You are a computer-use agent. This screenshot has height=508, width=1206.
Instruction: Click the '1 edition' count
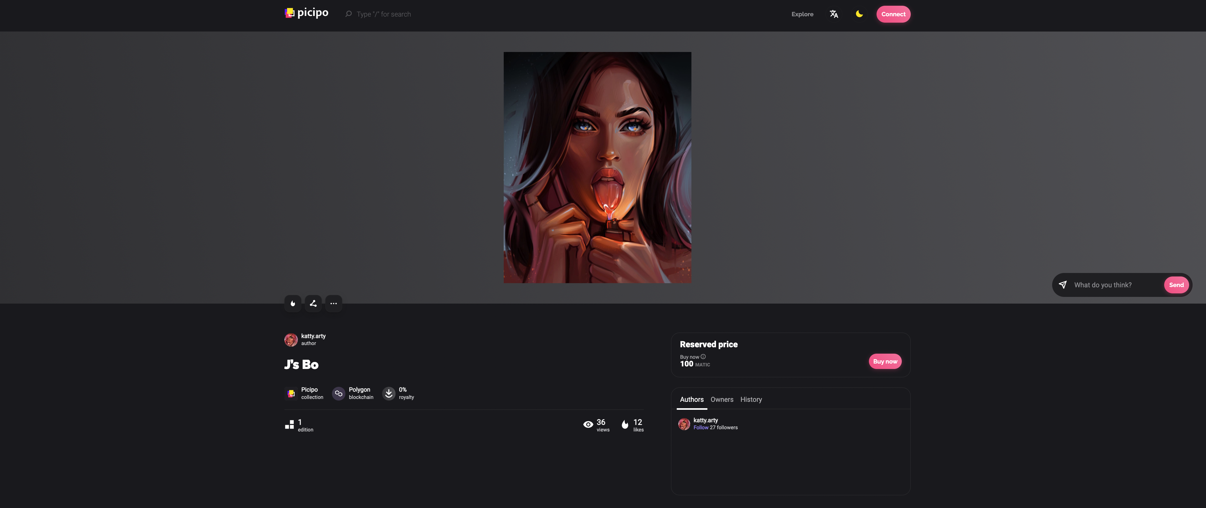(305, 425)
